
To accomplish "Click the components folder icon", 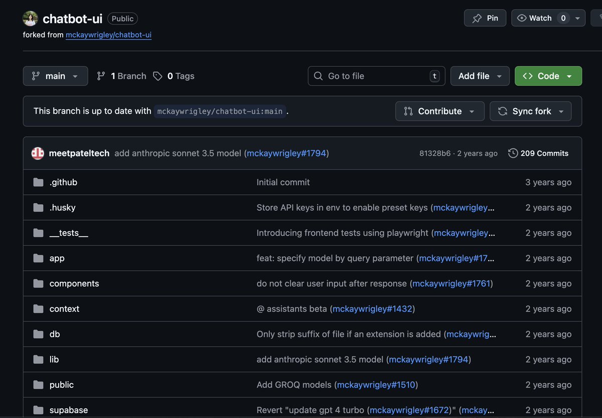I will click(x=38, y=283).
